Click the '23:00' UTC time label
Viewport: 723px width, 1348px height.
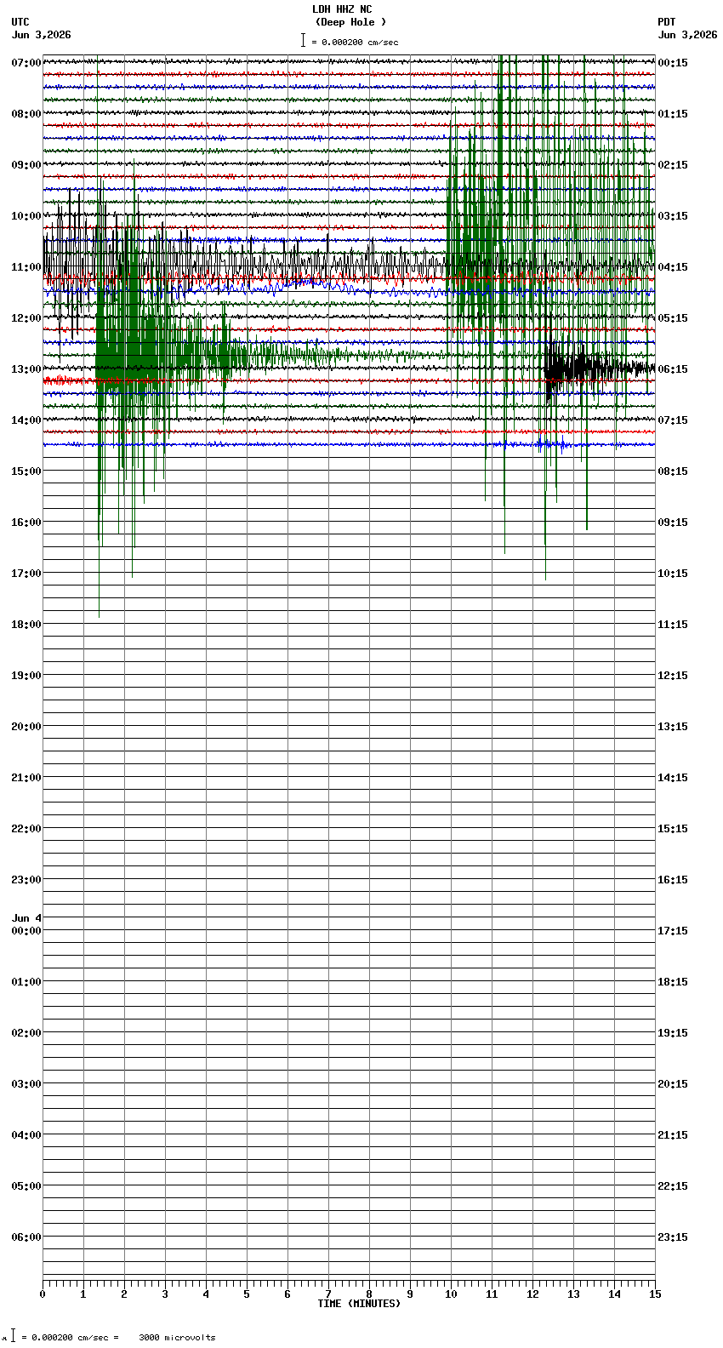click(26, 879)
